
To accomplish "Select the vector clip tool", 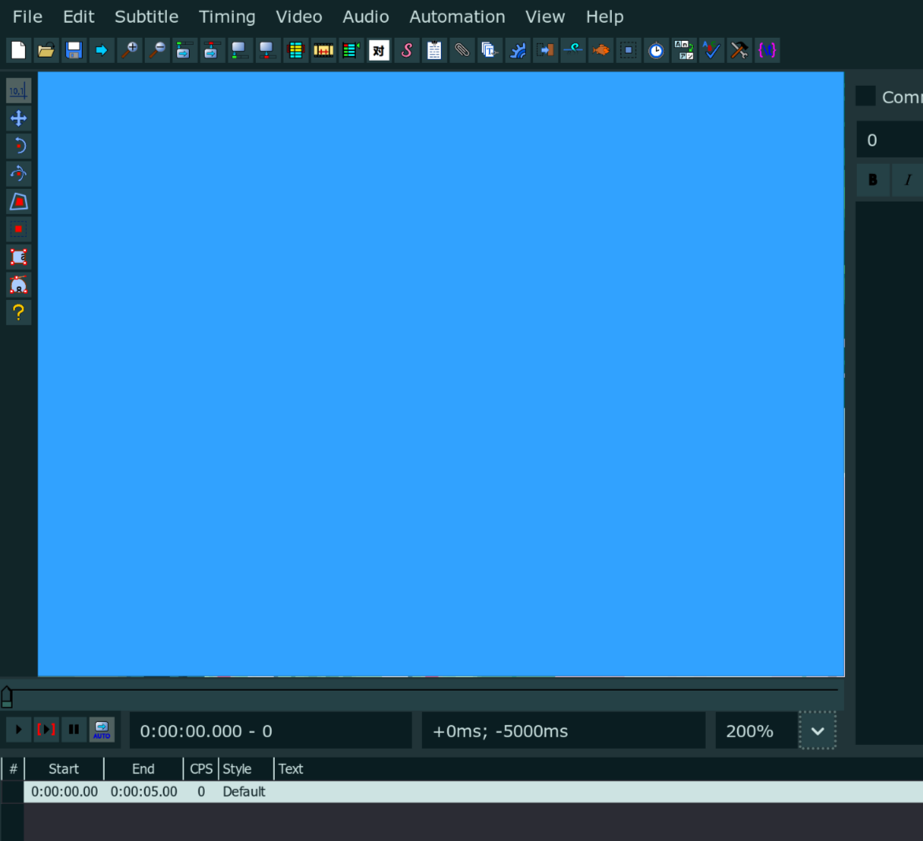I will coord(18,285).
